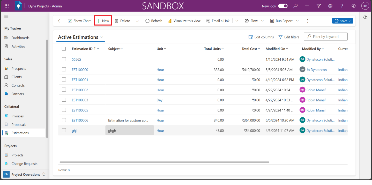Screen dimensions: 372x185
Task: Select the checkbox for row EST100006
Action: click(64, 120)
